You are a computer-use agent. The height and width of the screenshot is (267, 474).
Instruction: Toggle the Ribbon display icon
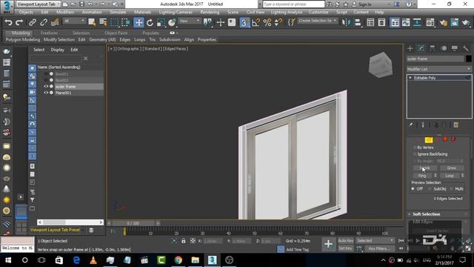pos(395,22)
